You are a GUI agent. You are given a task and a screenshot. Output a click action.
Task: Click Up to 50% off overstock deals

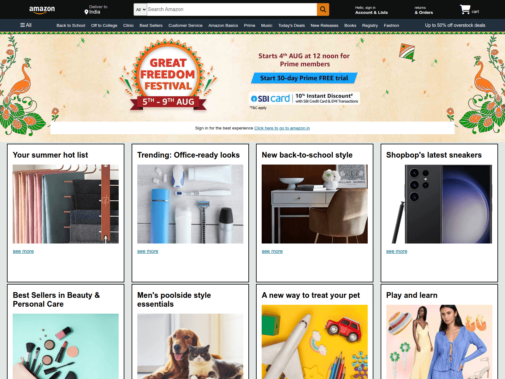[x=455, y=25]
